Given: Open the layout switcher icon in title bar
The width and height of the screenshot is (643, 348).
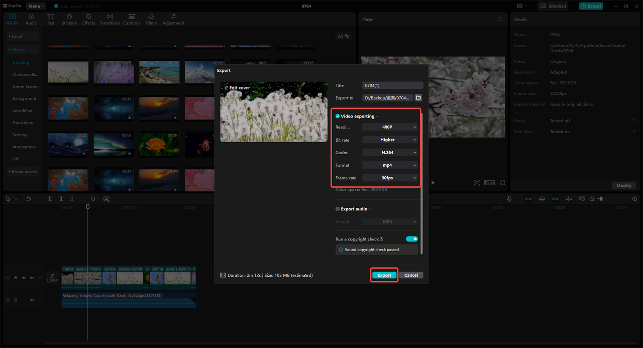Looking at the screenshot, I should 521,6.
